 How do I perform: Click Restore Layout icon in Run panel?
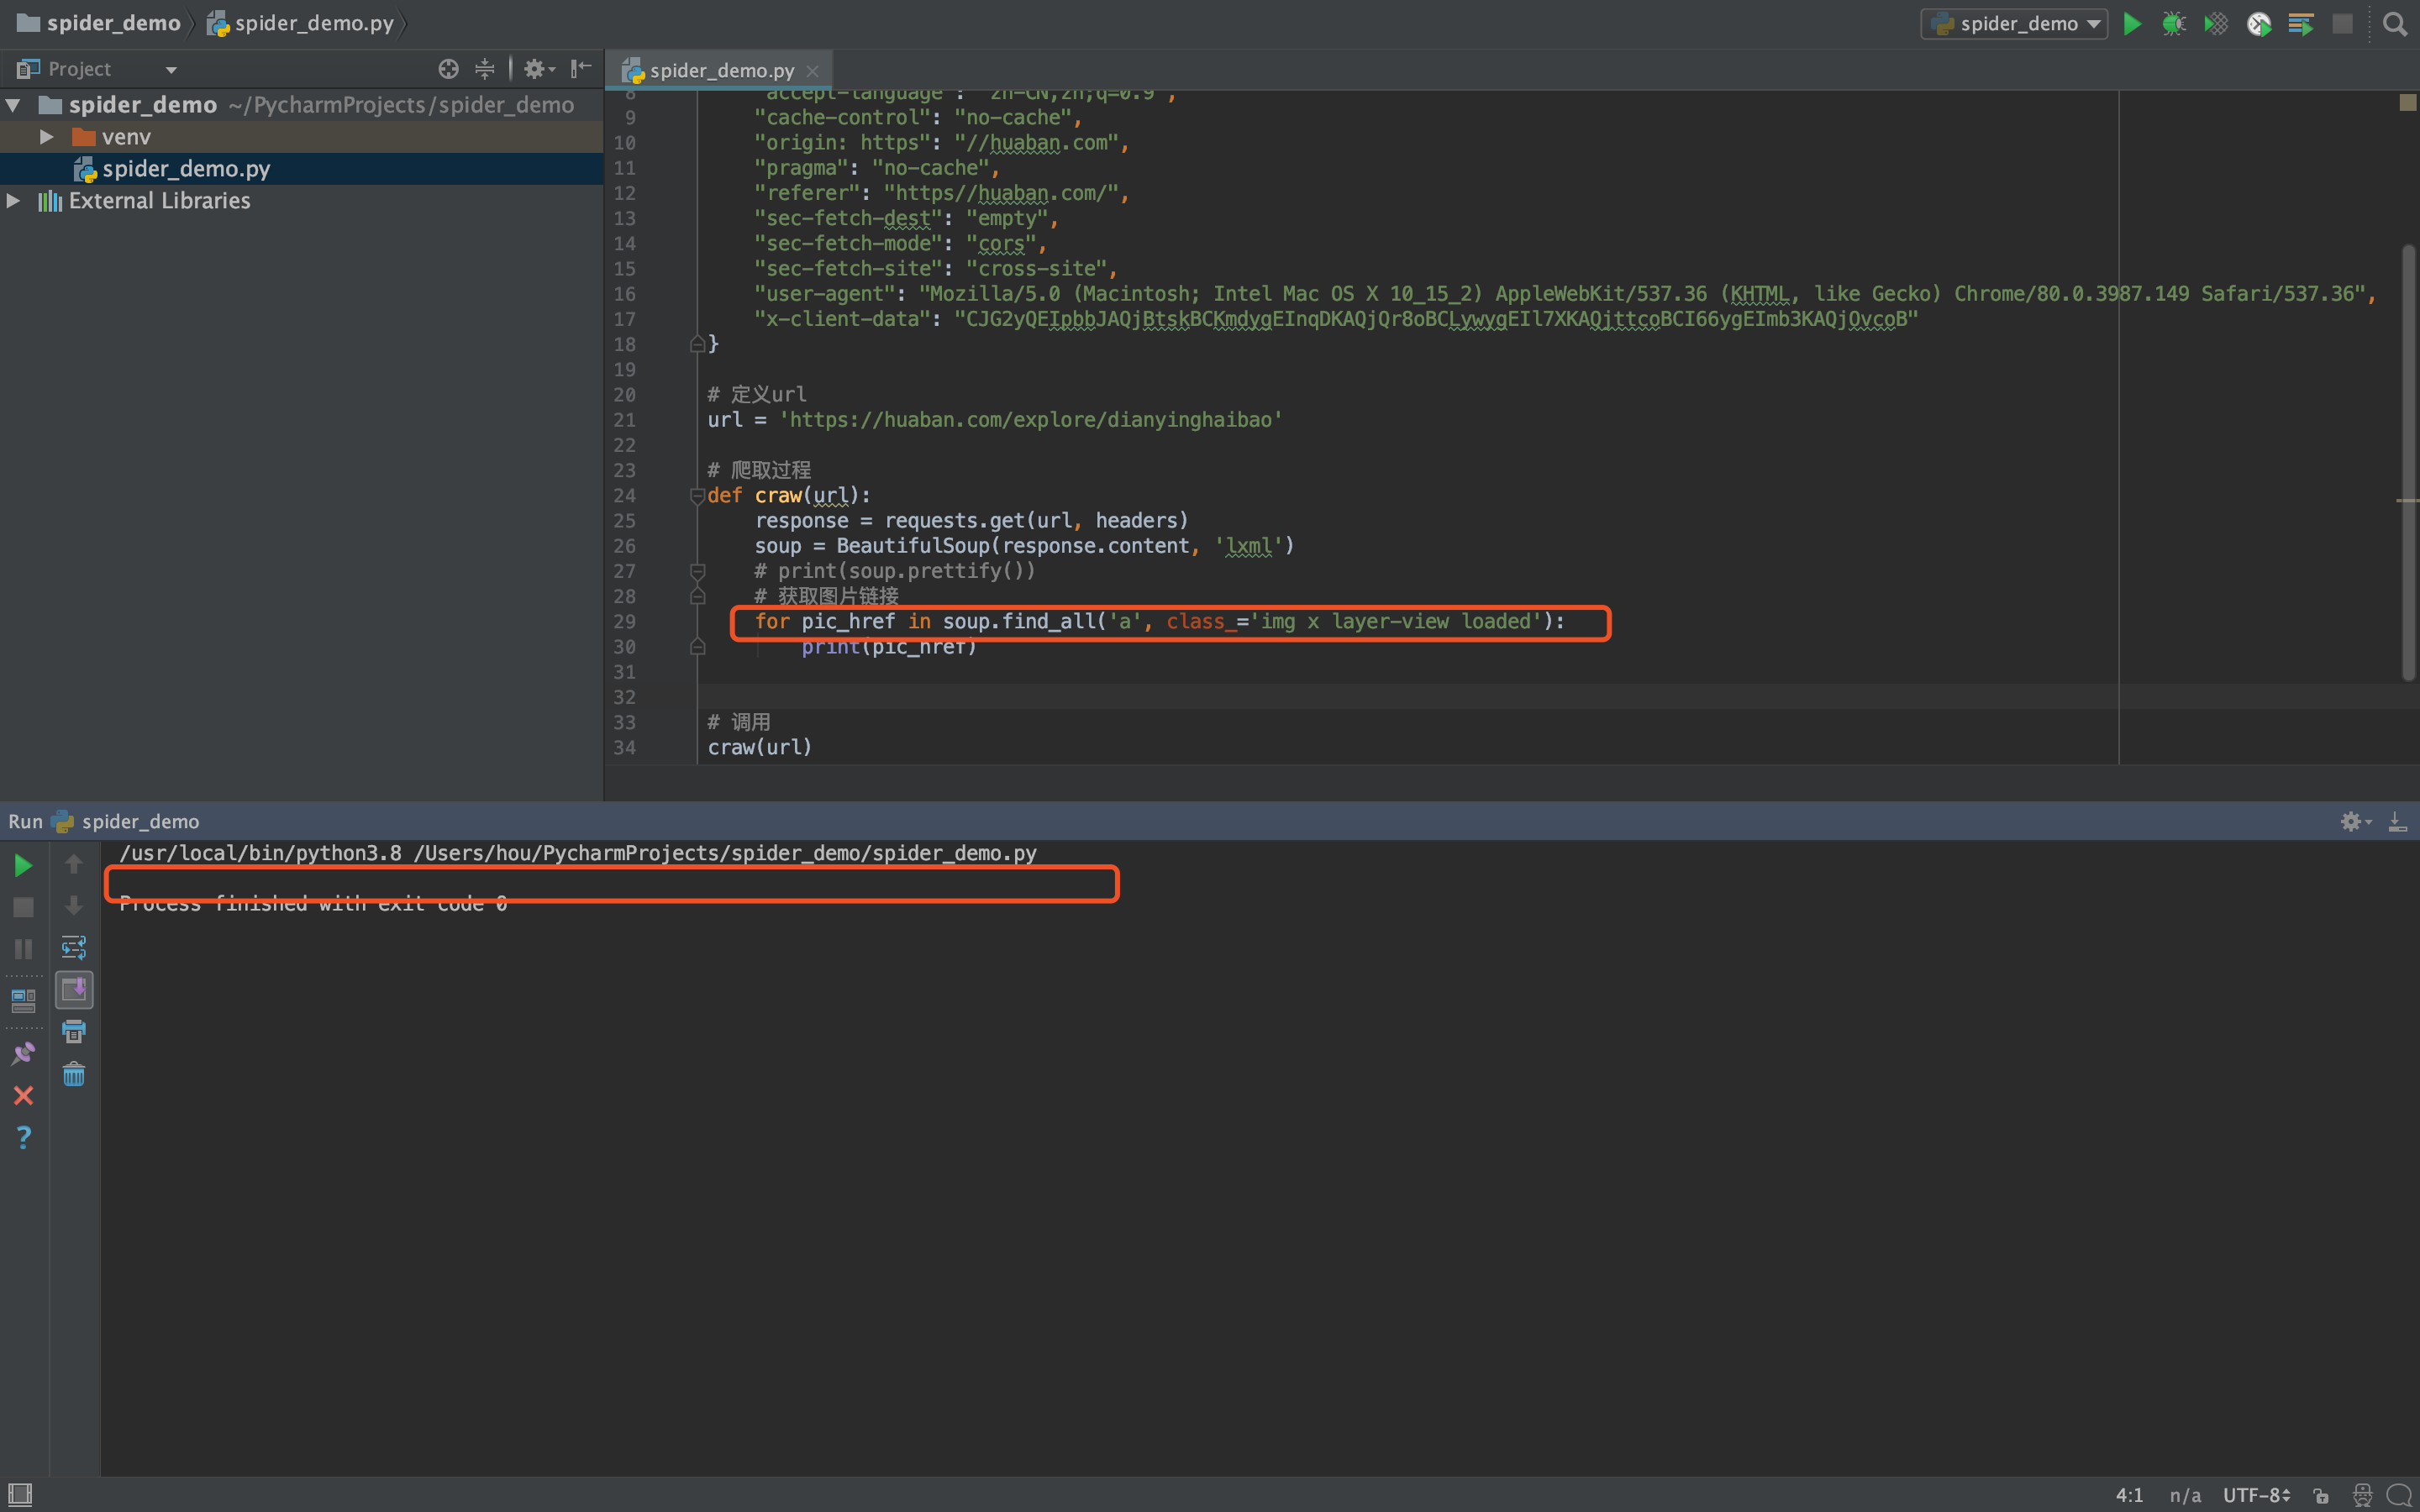[23, 999]
